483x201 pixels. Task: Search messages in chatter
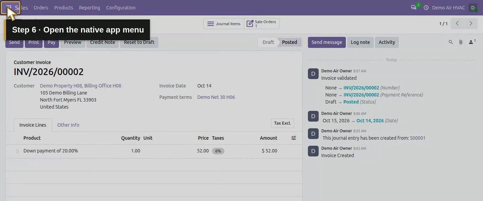[451, 42]
